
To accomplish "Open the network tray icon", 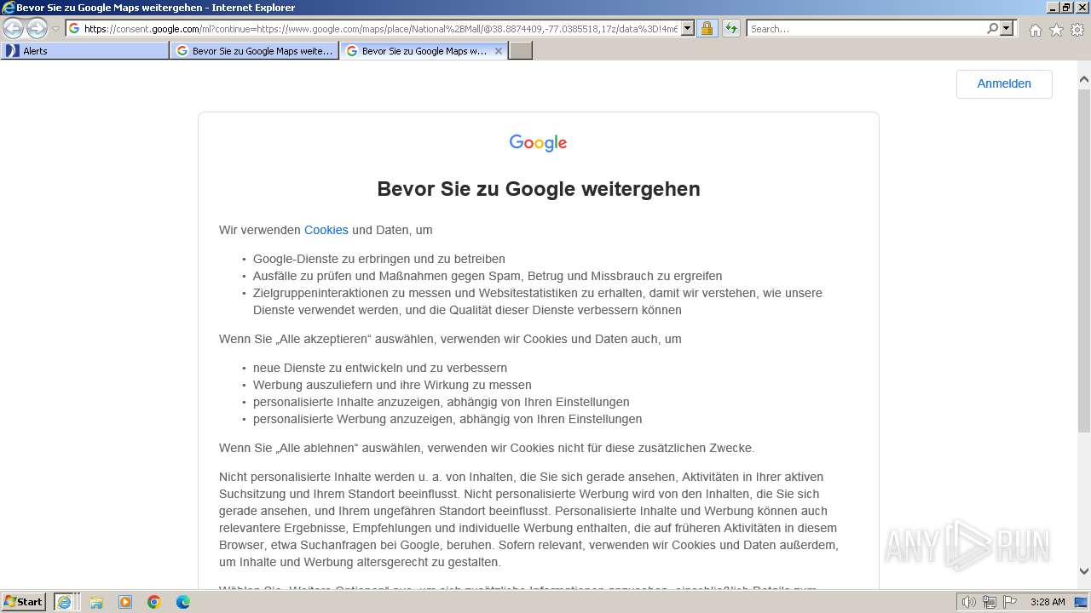I will [989, 602].
